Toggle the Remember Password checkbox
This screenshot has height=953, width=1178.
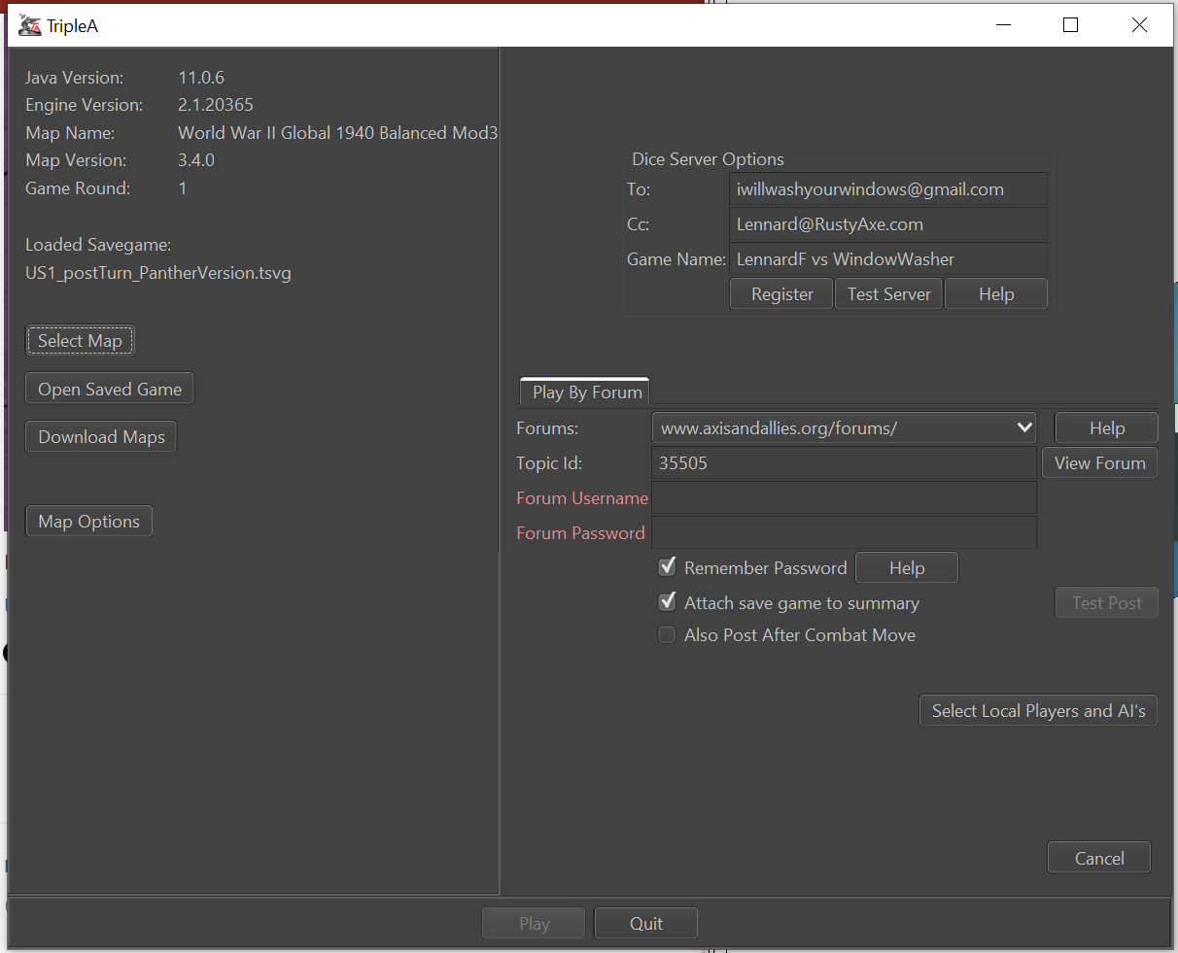pyautogui.click(x=668, y=567)
